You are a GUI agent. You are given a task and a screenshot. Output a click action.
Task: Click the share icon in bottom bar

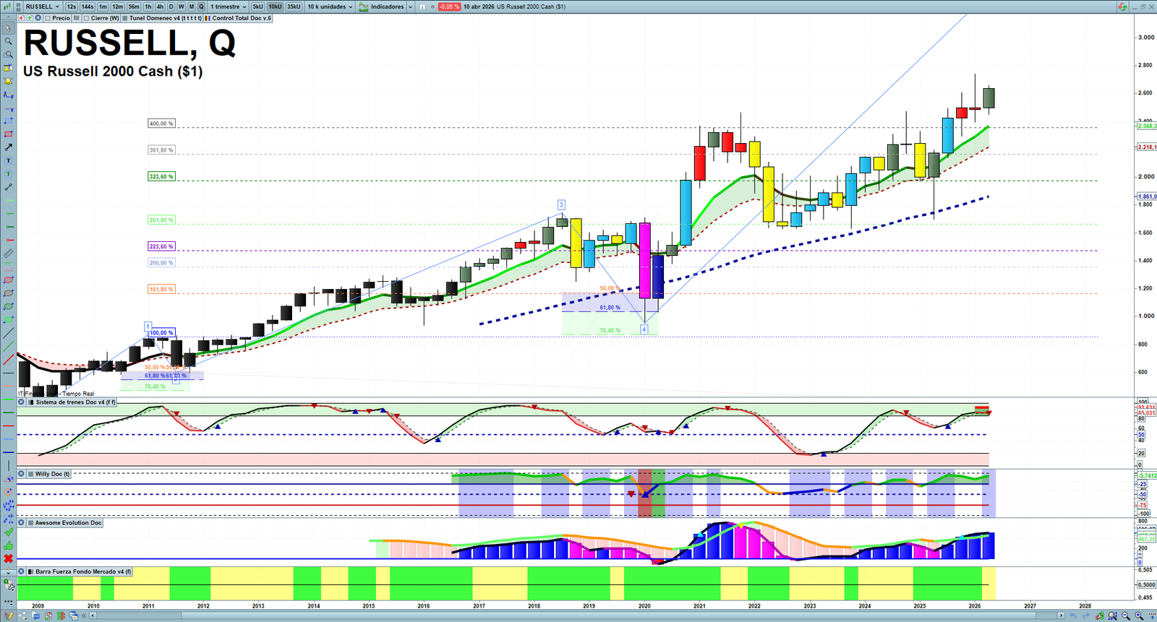22,616
